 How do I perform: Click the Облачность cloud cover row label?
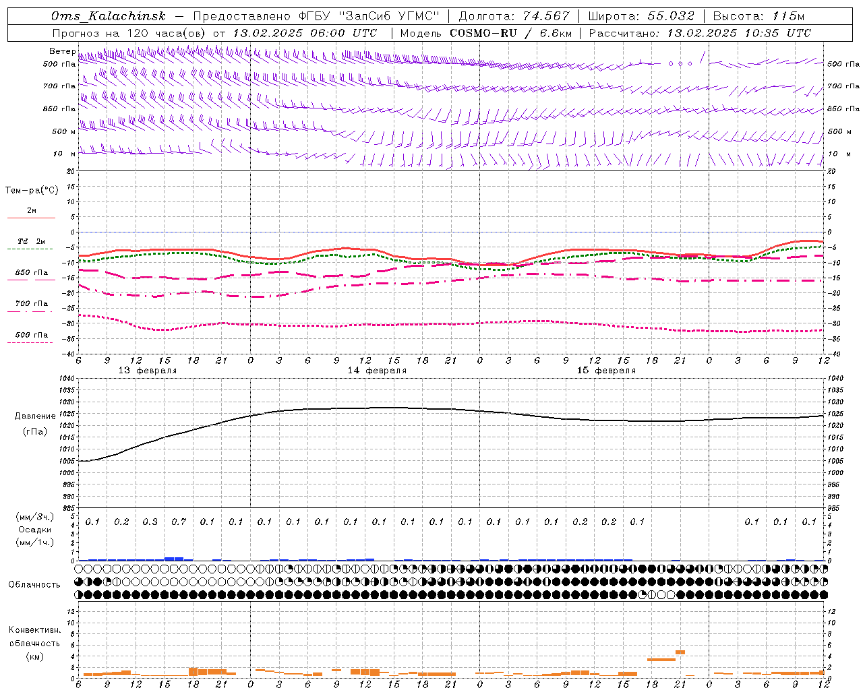[34, 585]
